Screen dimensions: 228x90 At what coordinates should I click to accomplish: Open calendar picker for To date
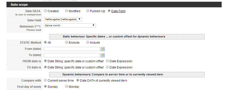click(103, 55)
